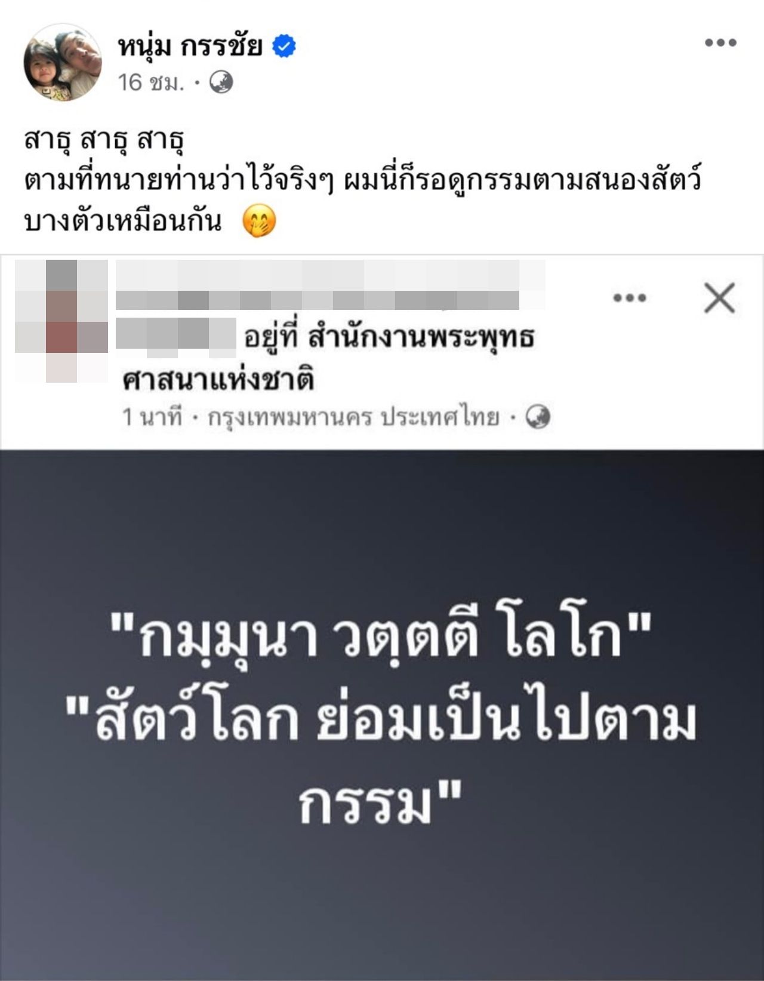The image size is (764, 981).
Task: Click the 1 นาที timestamp in shared post
Action: point(152,417)
